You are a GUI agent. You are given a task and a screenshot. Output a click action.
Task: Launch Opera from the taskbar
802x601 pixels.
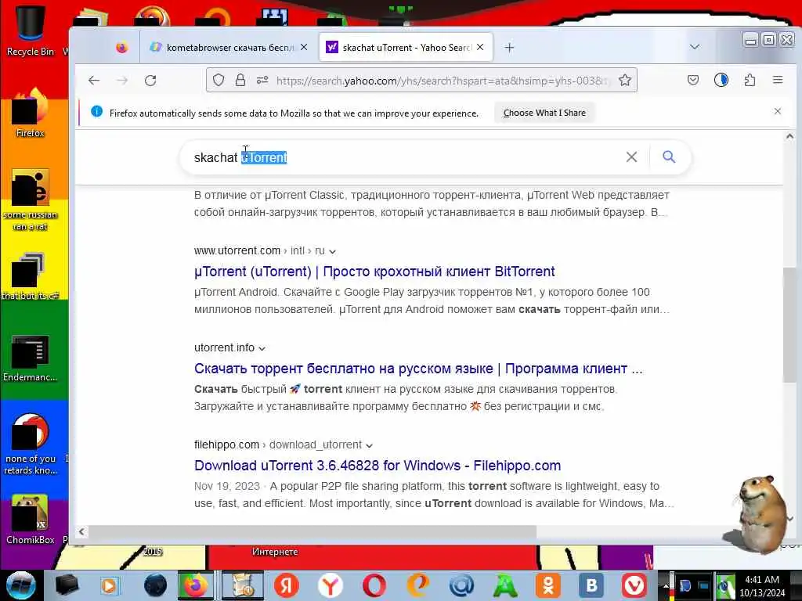coord(374,585)
